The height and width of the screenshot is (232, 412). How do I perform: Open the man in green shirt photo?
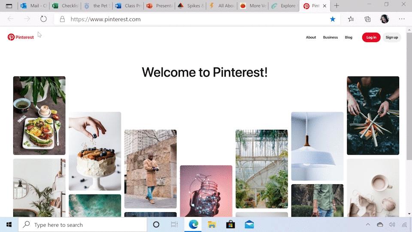pyautogui.click(x=317, y=201)
